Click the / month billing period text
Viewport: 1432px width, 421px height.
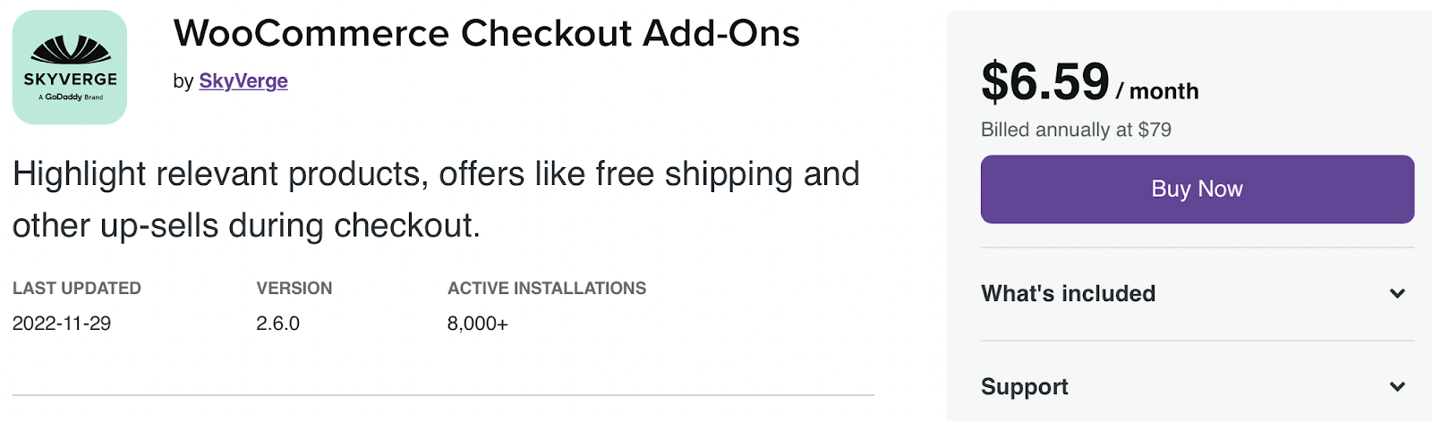pos(1157,91)
